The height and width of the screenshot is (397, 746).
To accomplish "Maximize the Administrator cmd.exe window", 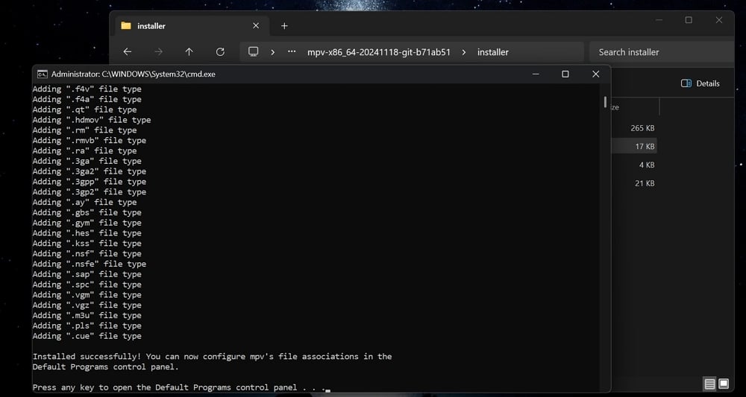I will pyautogui.click(x=565, y=74).
